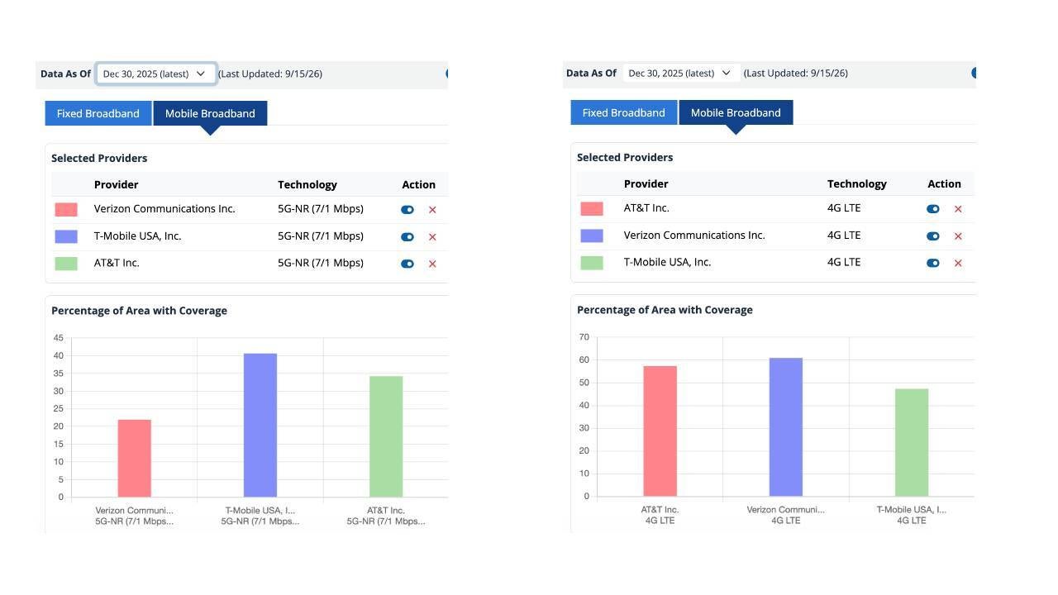Click Verizon's '4G LTE' technology cell

click(844, 236)
